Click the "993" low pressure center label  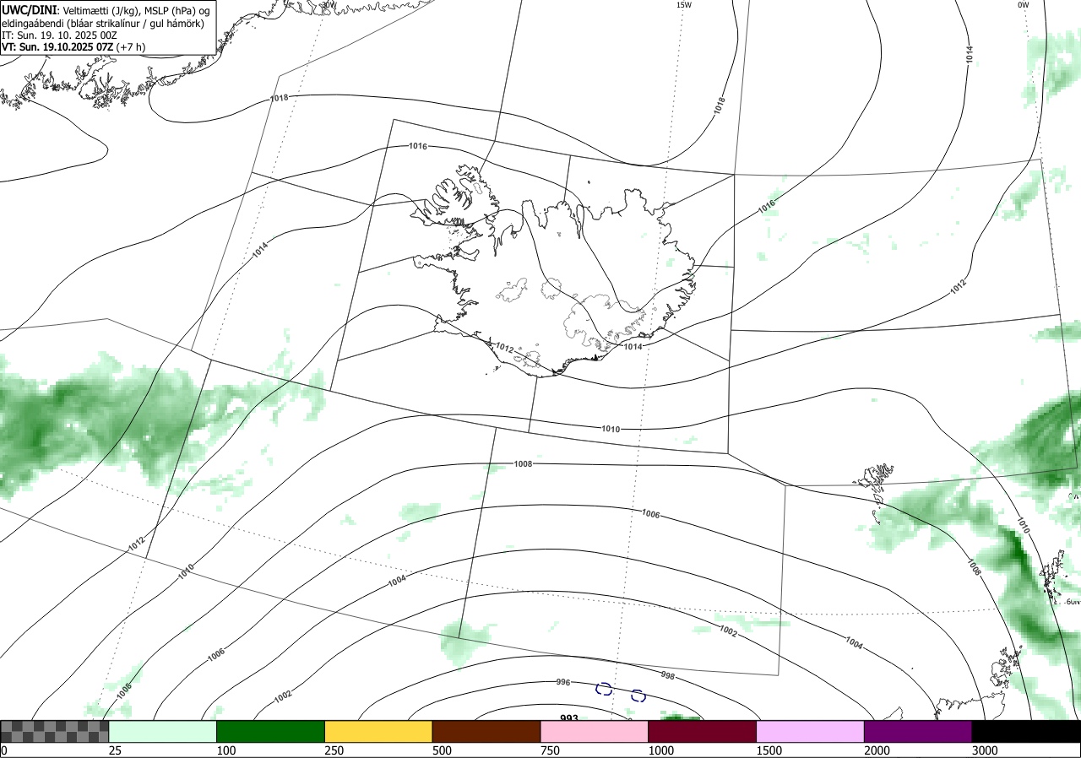tap(569, 718)
